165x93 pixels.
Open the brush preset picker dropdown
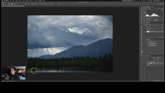pos(9,4)
